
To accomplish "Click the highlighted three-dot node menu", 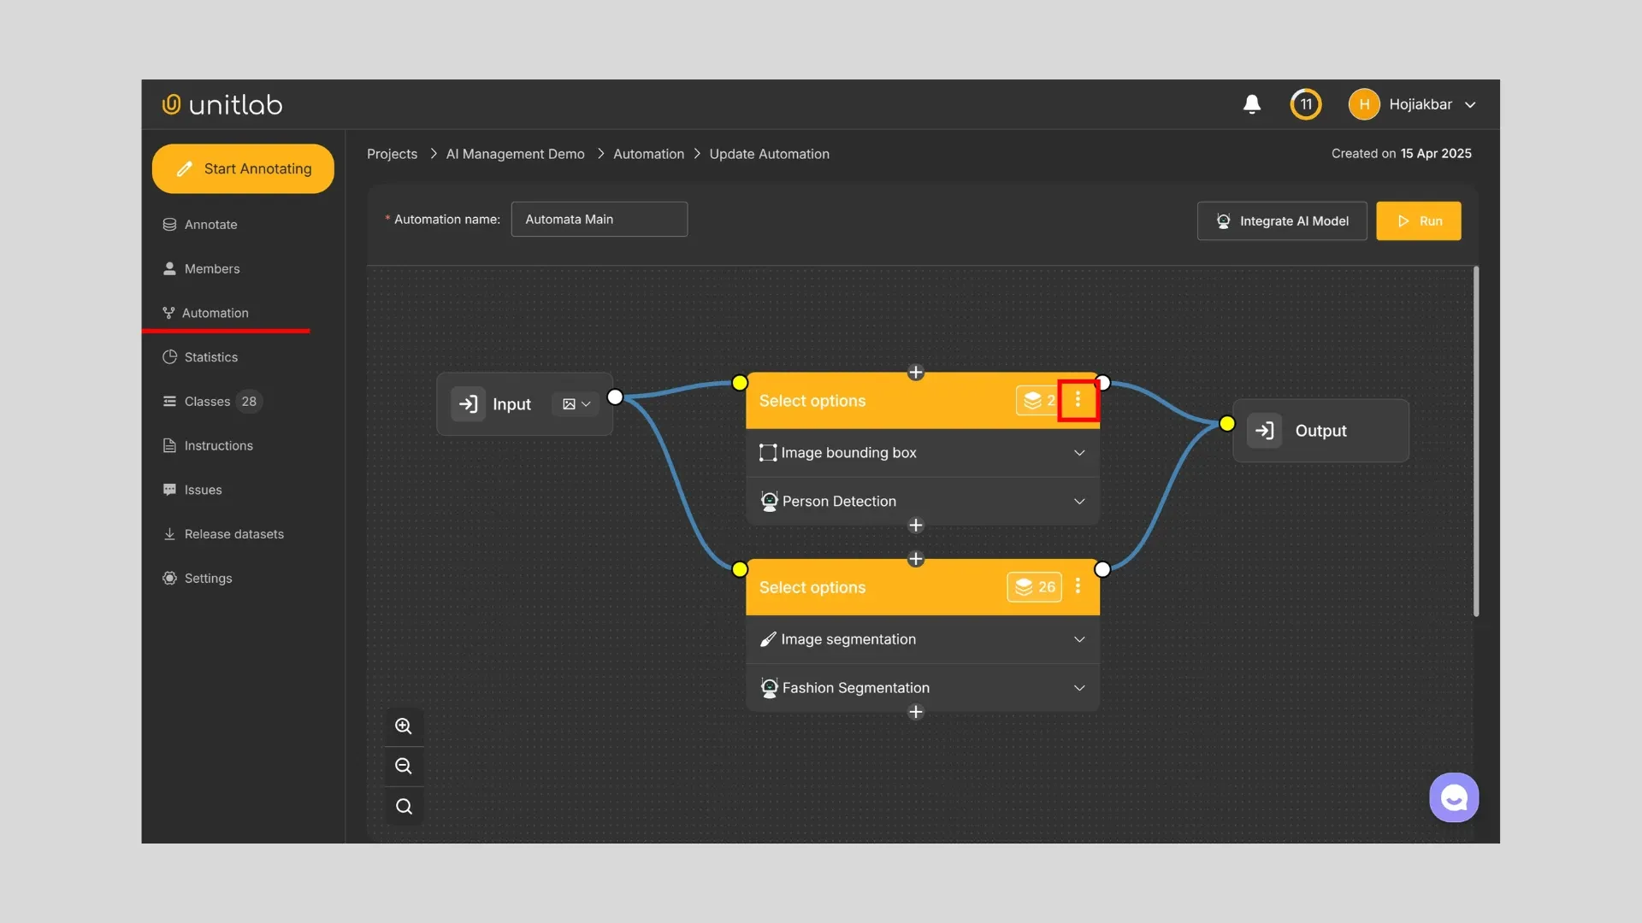I will click(x=1078, y=400).
